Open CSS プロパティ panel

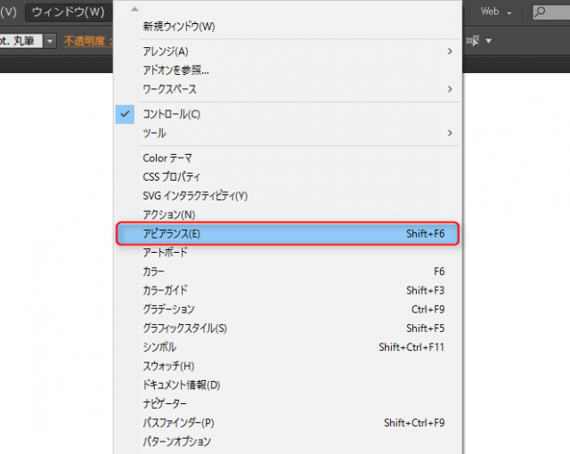click(x=171, y=177)
